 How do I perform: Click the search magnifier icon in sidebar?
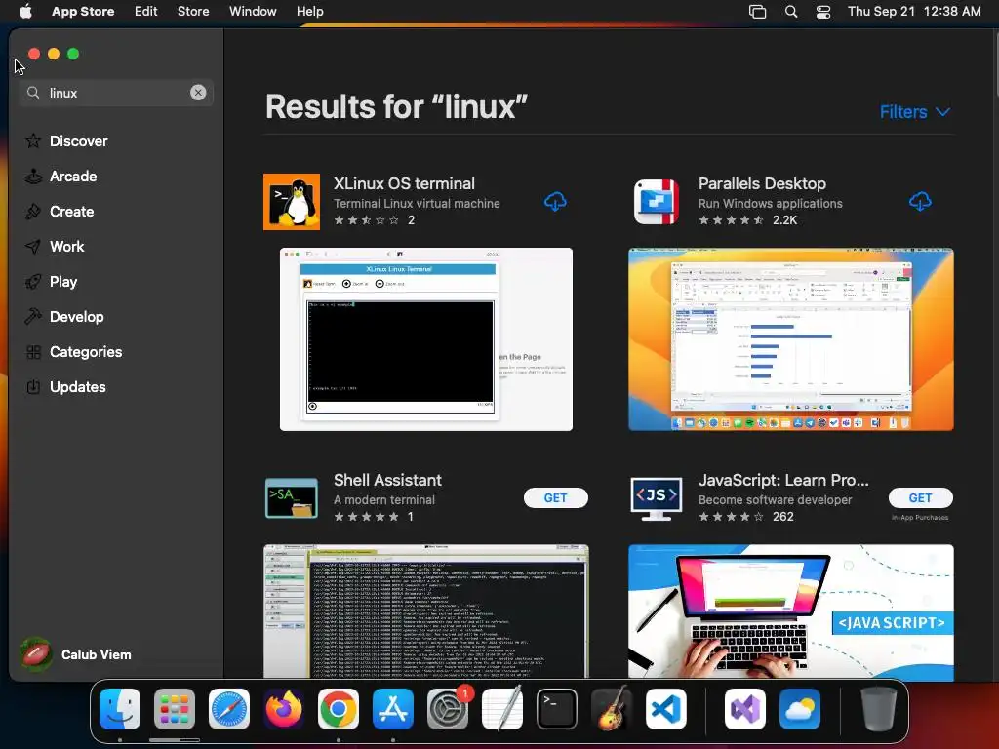(x=33, y=93)
